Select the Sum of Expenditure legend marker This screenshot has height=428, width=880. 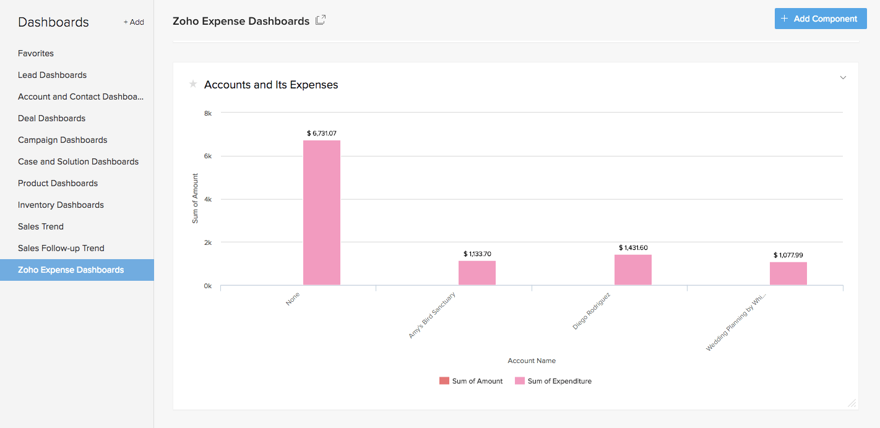520,381
